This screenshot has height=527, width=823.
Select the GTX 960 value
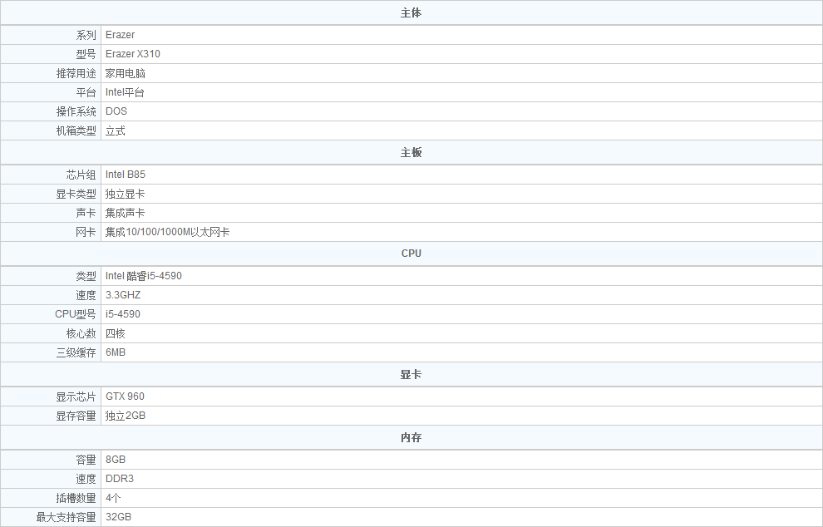125,396
